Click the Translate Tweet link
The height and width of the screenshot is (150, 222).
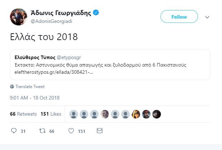click(x=30, y=87)
